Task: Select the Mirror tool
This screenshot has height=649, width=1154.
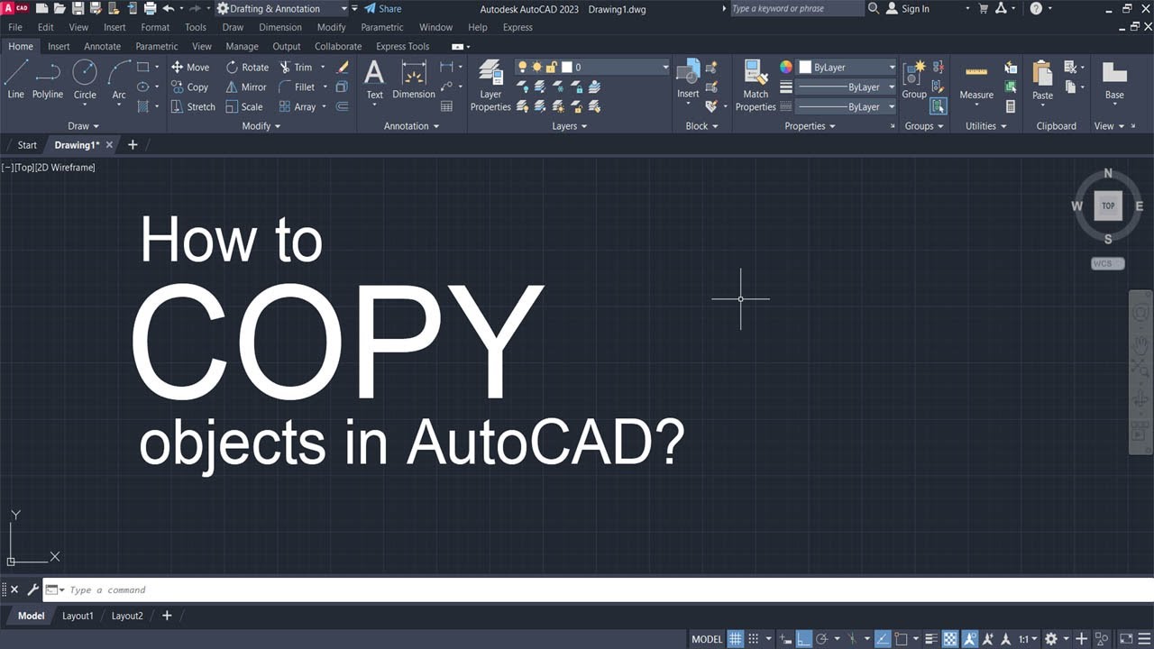Action: pos(246,87)
